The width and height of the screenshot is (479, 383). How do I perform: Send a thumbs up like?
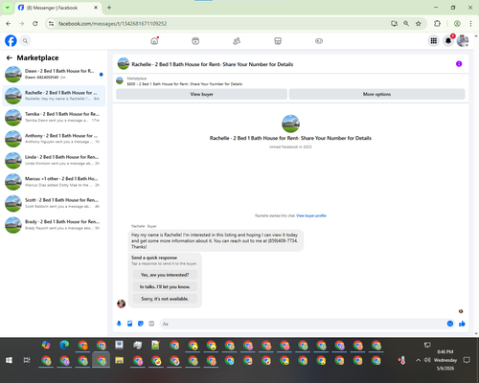pos(462,324)
